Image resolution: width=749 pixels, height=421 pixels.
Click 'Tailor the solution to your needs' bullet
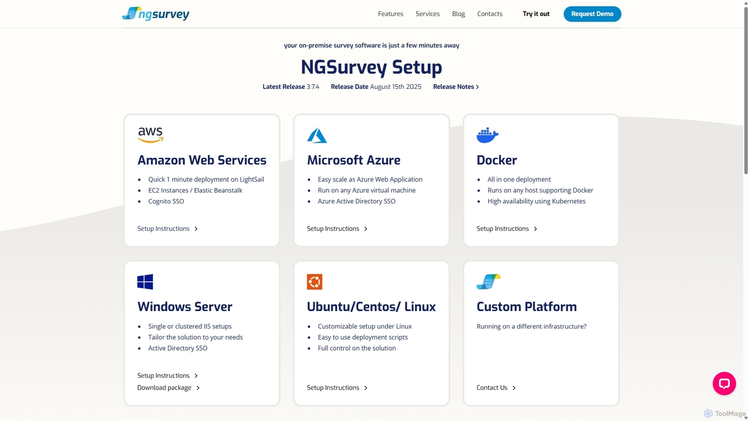[195, 337]
